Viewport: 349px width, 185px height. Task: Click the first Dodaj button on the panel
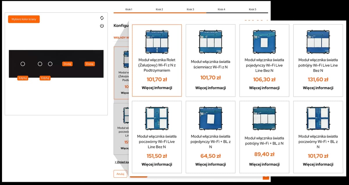(67, 64)
